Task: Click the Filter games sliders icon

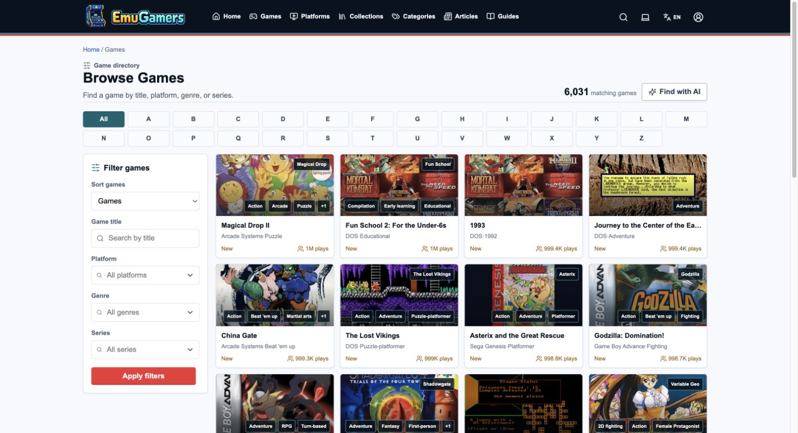Action: pos(96,168)
